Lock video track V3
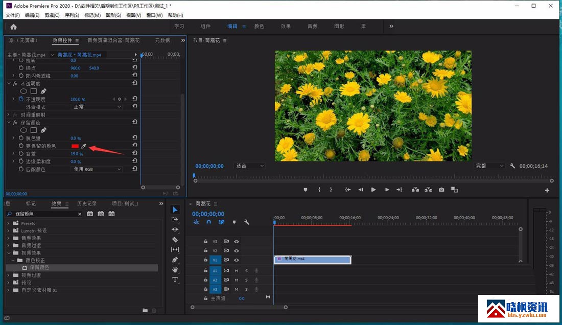 tap(206, 241)
